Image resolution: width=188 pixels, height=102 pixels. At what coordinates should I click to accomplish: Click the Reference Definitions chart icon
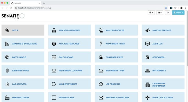(x=101, y=98)
